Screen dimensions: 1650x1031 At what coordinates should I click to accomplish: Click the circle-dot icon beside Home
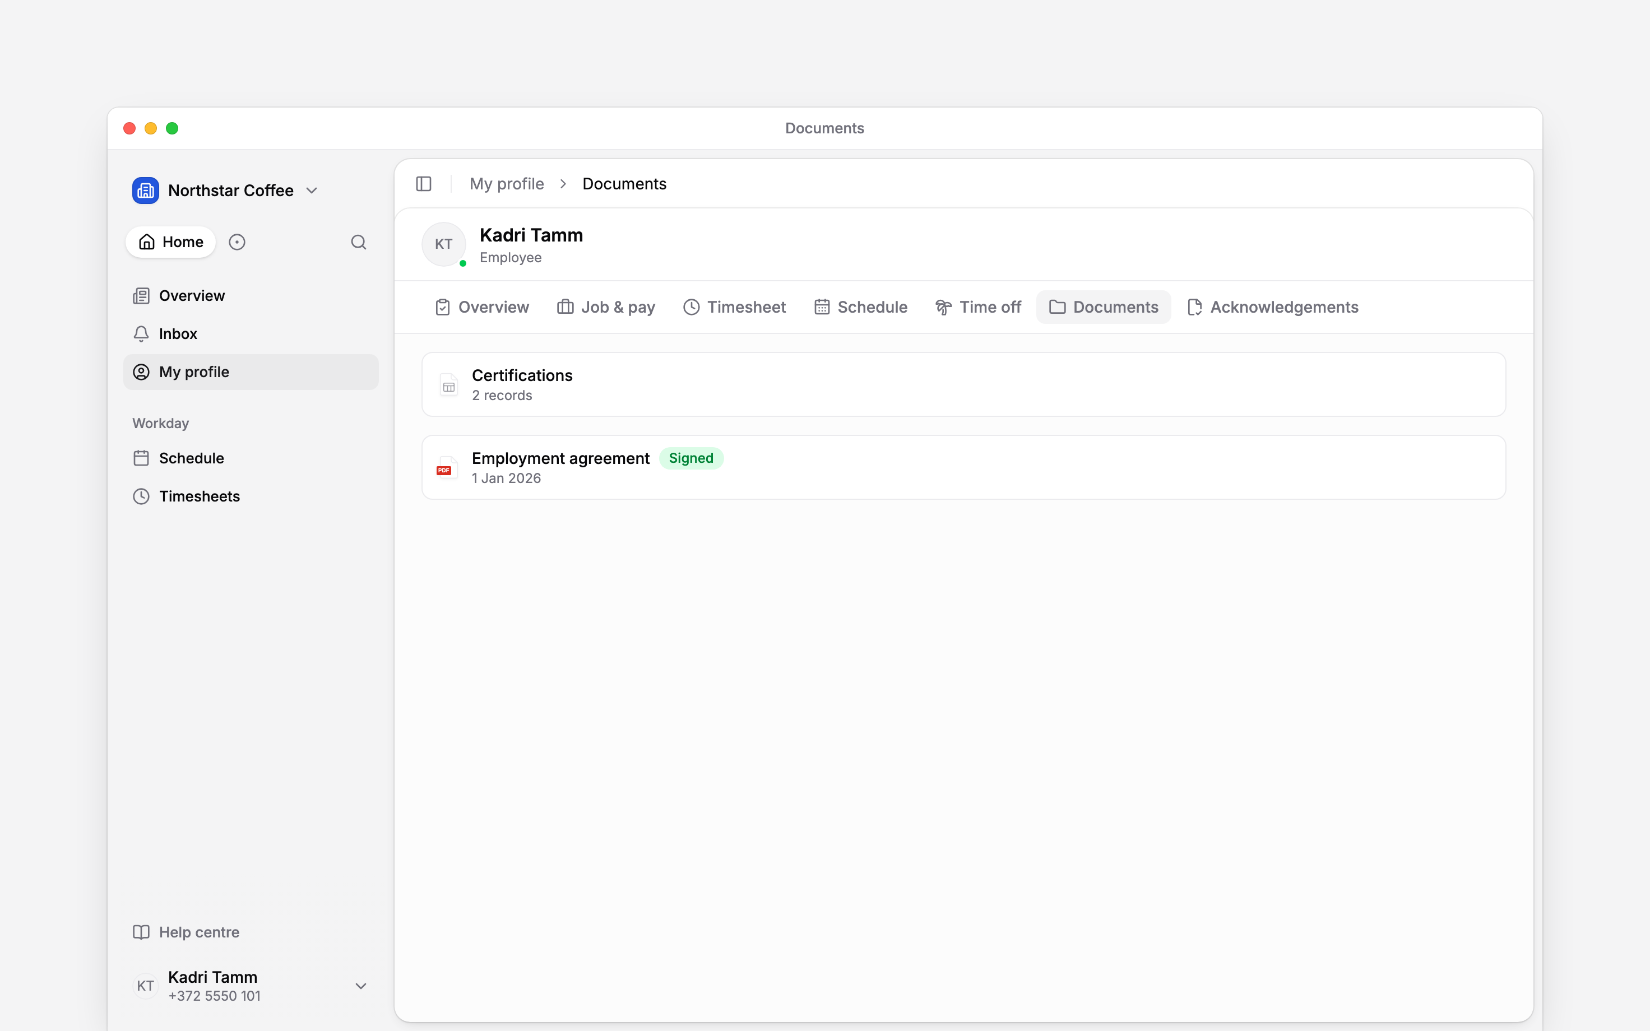pyautogui.click(x=237, y=242)
